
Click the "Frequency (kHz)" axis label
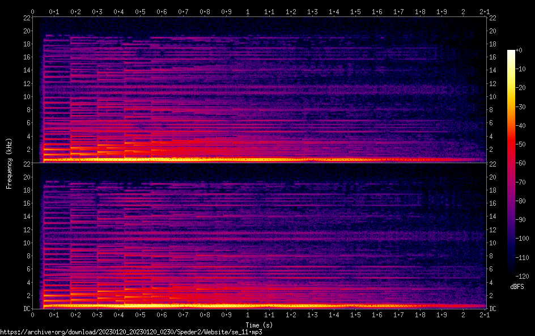9,163
